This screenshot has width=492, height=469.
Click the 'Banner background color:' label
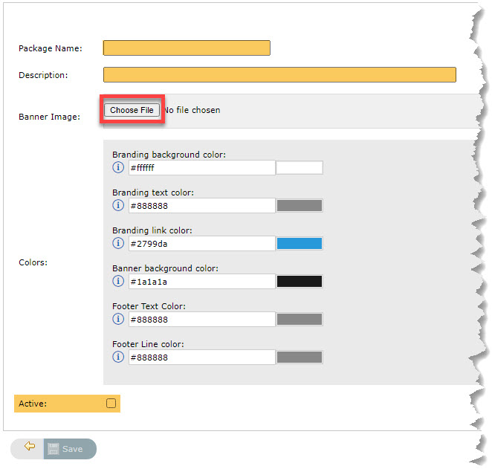pos(165,268)
